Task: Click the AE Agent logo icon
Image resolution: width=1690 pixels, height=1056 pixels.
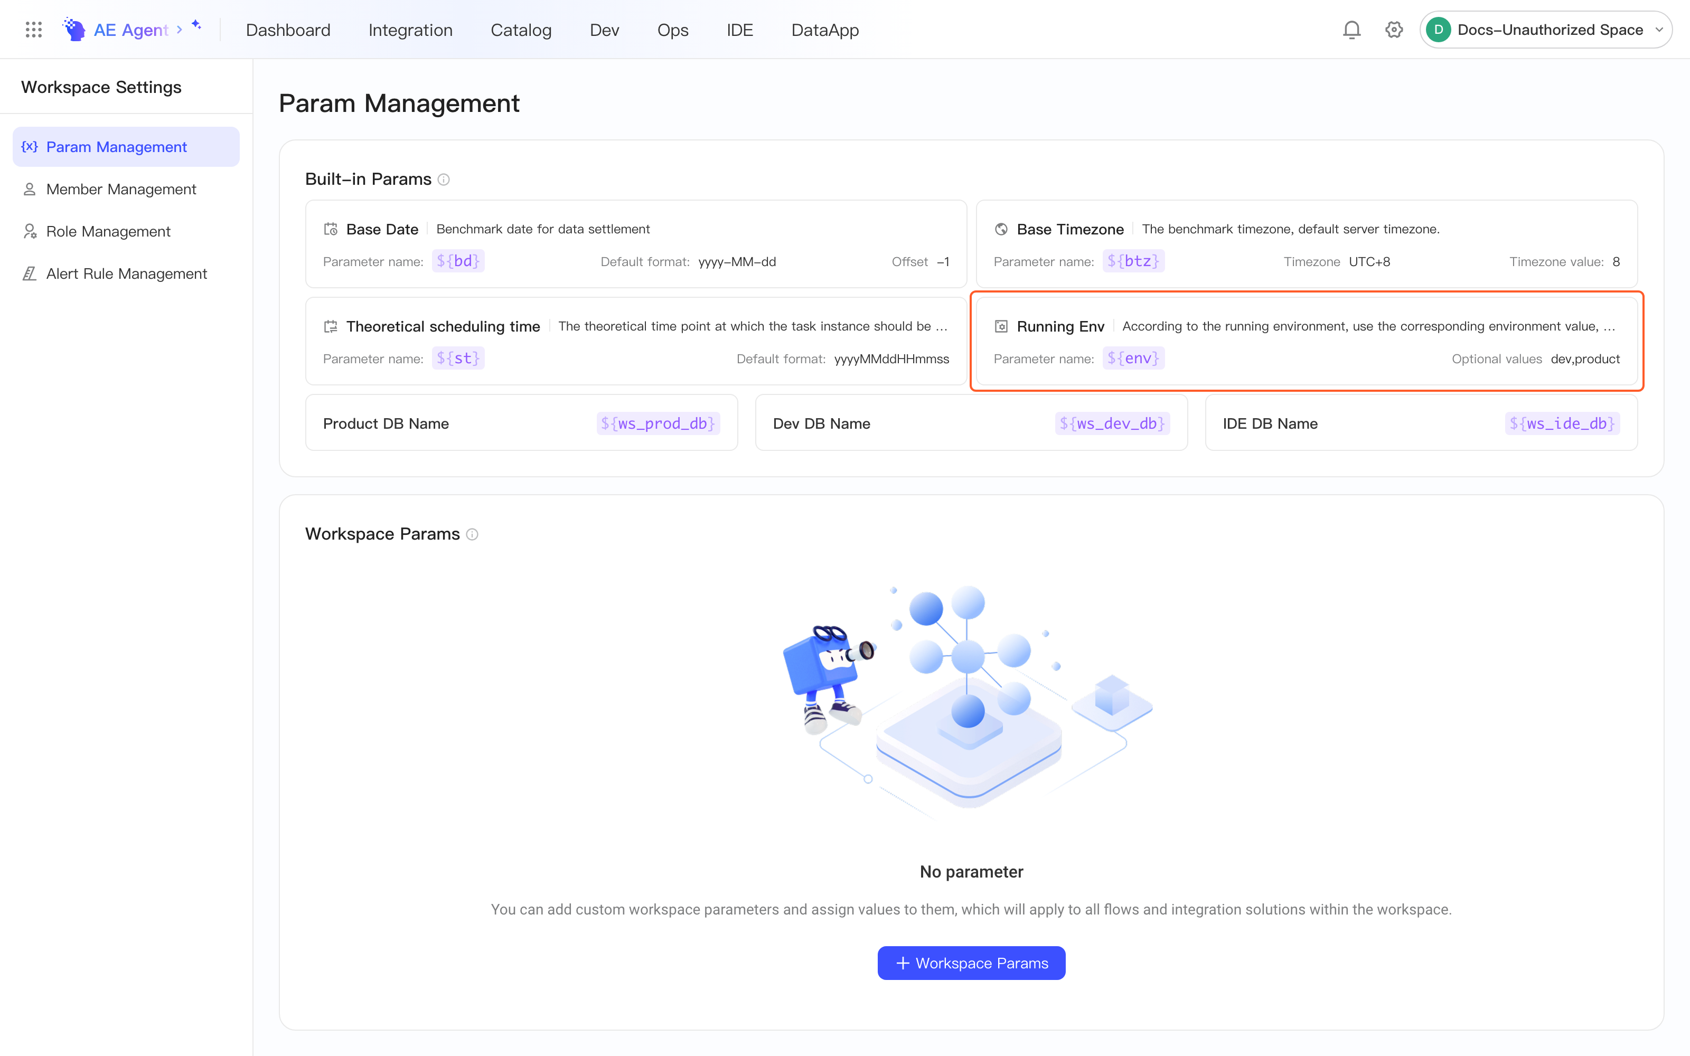Action: tap(74, 30)
